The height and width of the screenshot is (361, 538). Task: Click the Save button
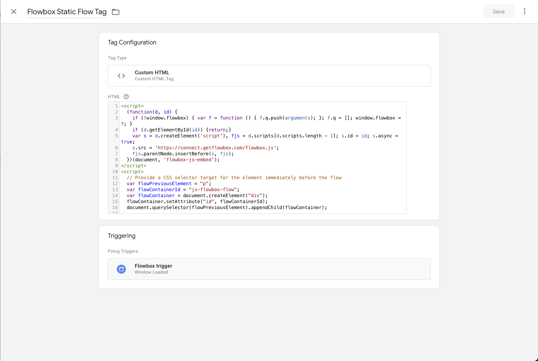(x=498, y=12)
